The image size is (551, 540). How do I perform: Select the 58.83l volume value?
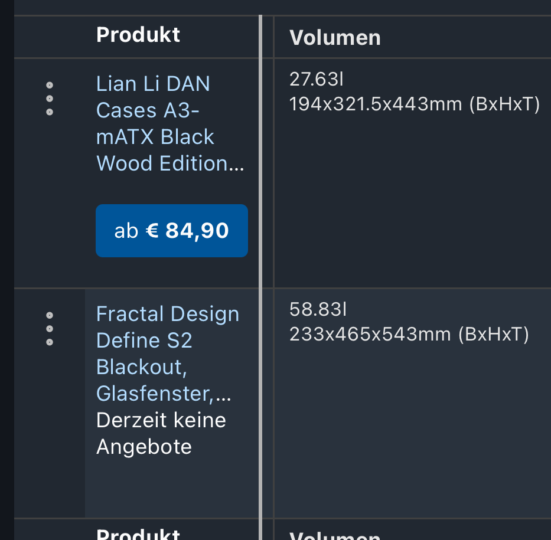[x=318, y=309]
